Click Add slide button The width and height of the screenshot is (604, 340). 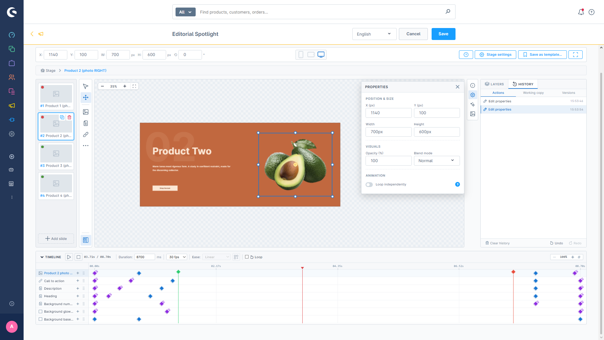pos(56,239)
